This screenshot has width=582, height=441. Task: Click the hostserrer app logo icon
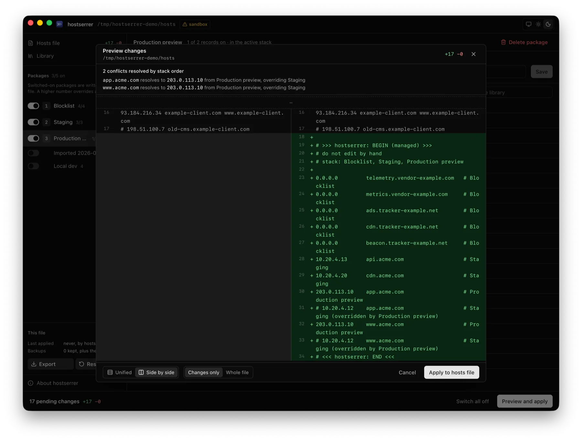click(59, 24)
